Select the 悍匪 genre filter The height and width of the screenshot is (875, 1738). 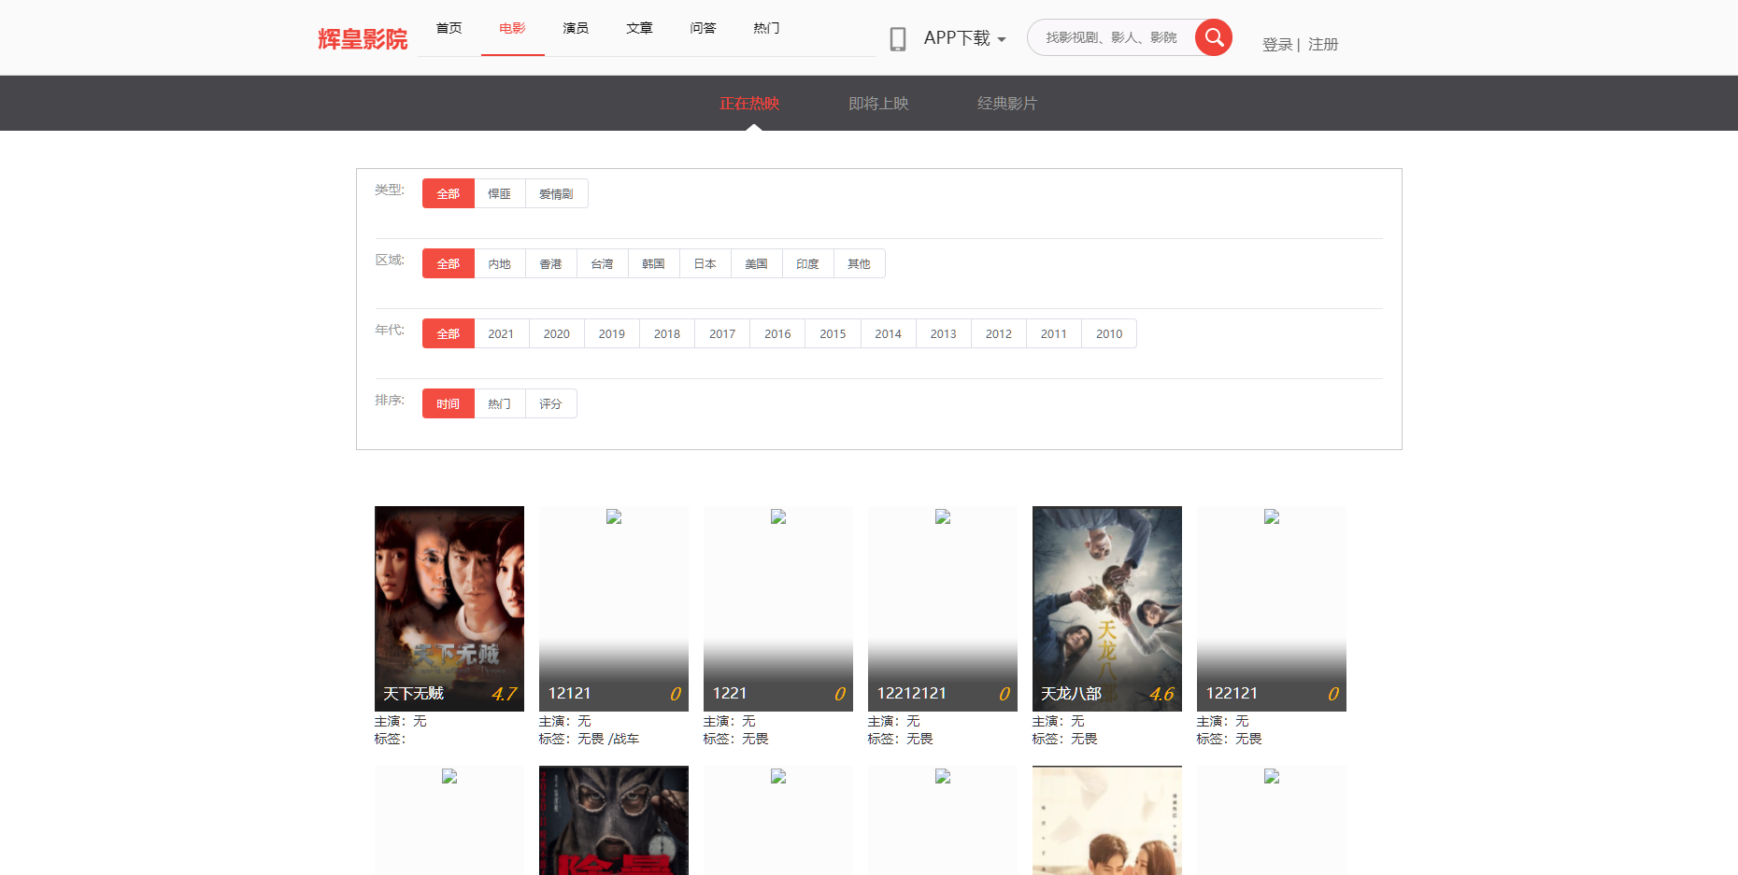(x=500, y=193)
